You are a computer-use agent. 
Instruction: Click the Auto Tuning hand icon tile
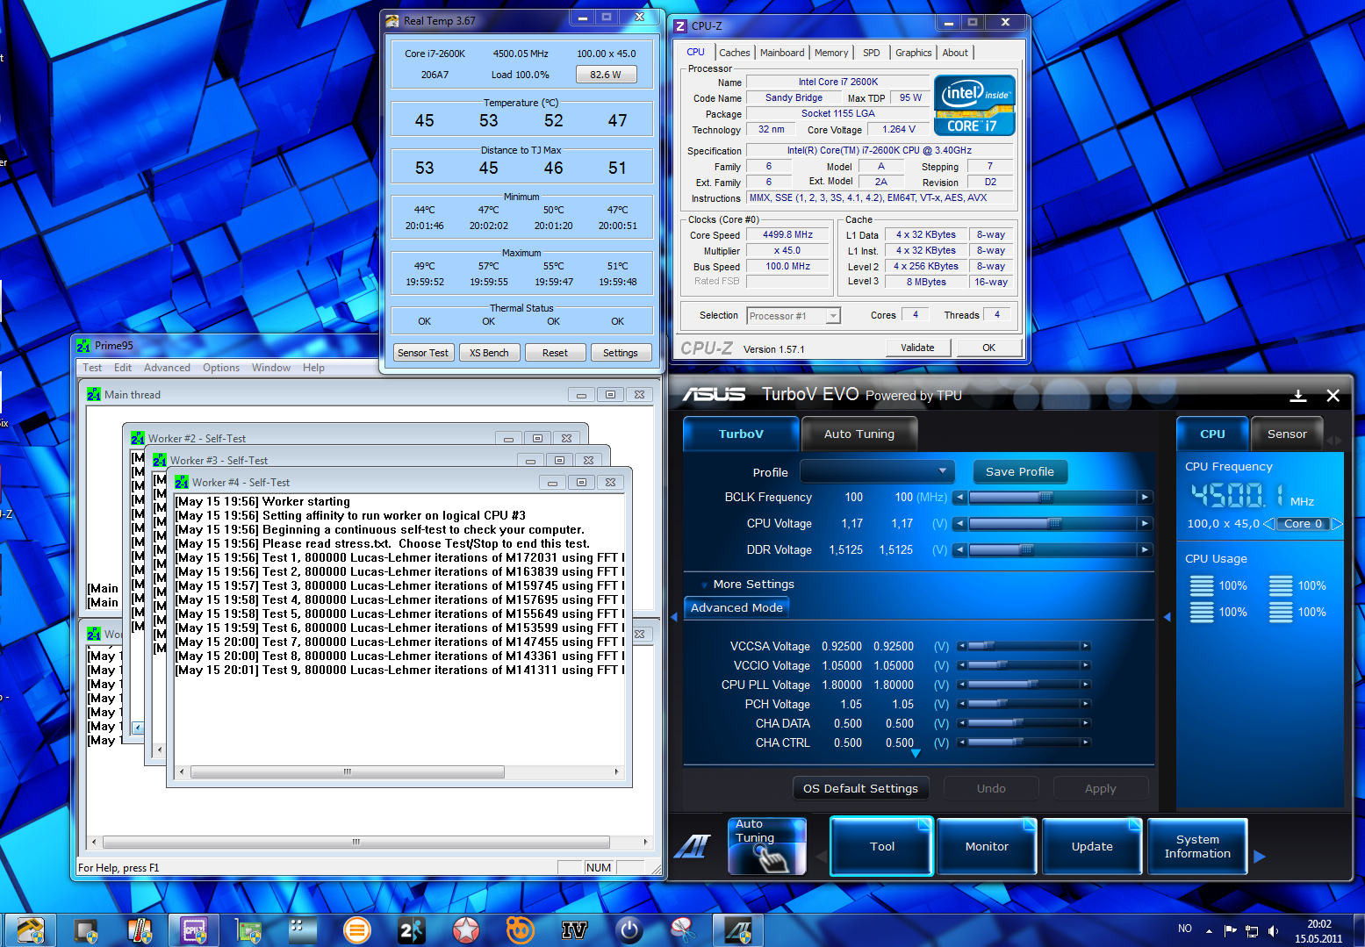pyautogui.click(x=767, y=846)
